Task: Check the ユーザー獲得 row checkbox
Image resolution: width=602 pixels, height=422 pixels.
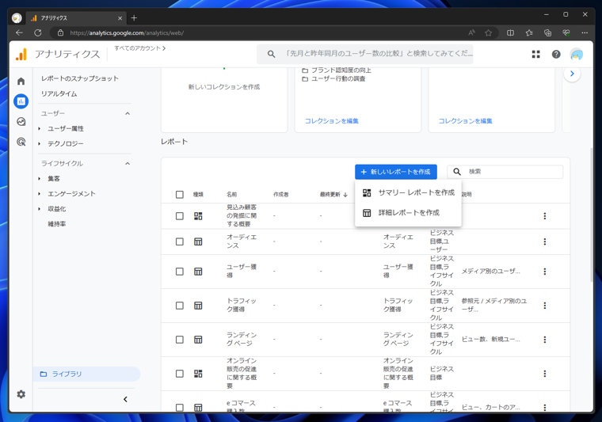Action: pos(179,272)
